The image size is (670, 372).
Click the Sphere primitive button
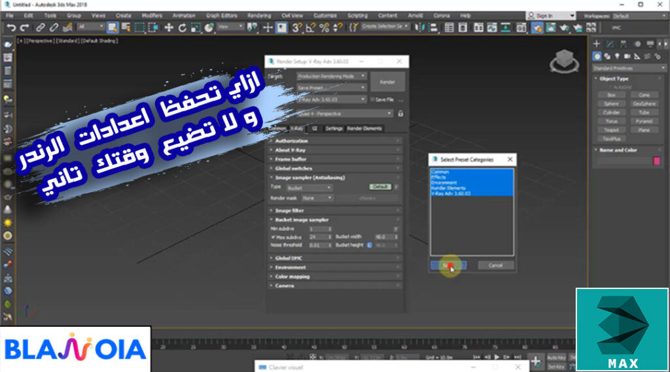(611, 104)
